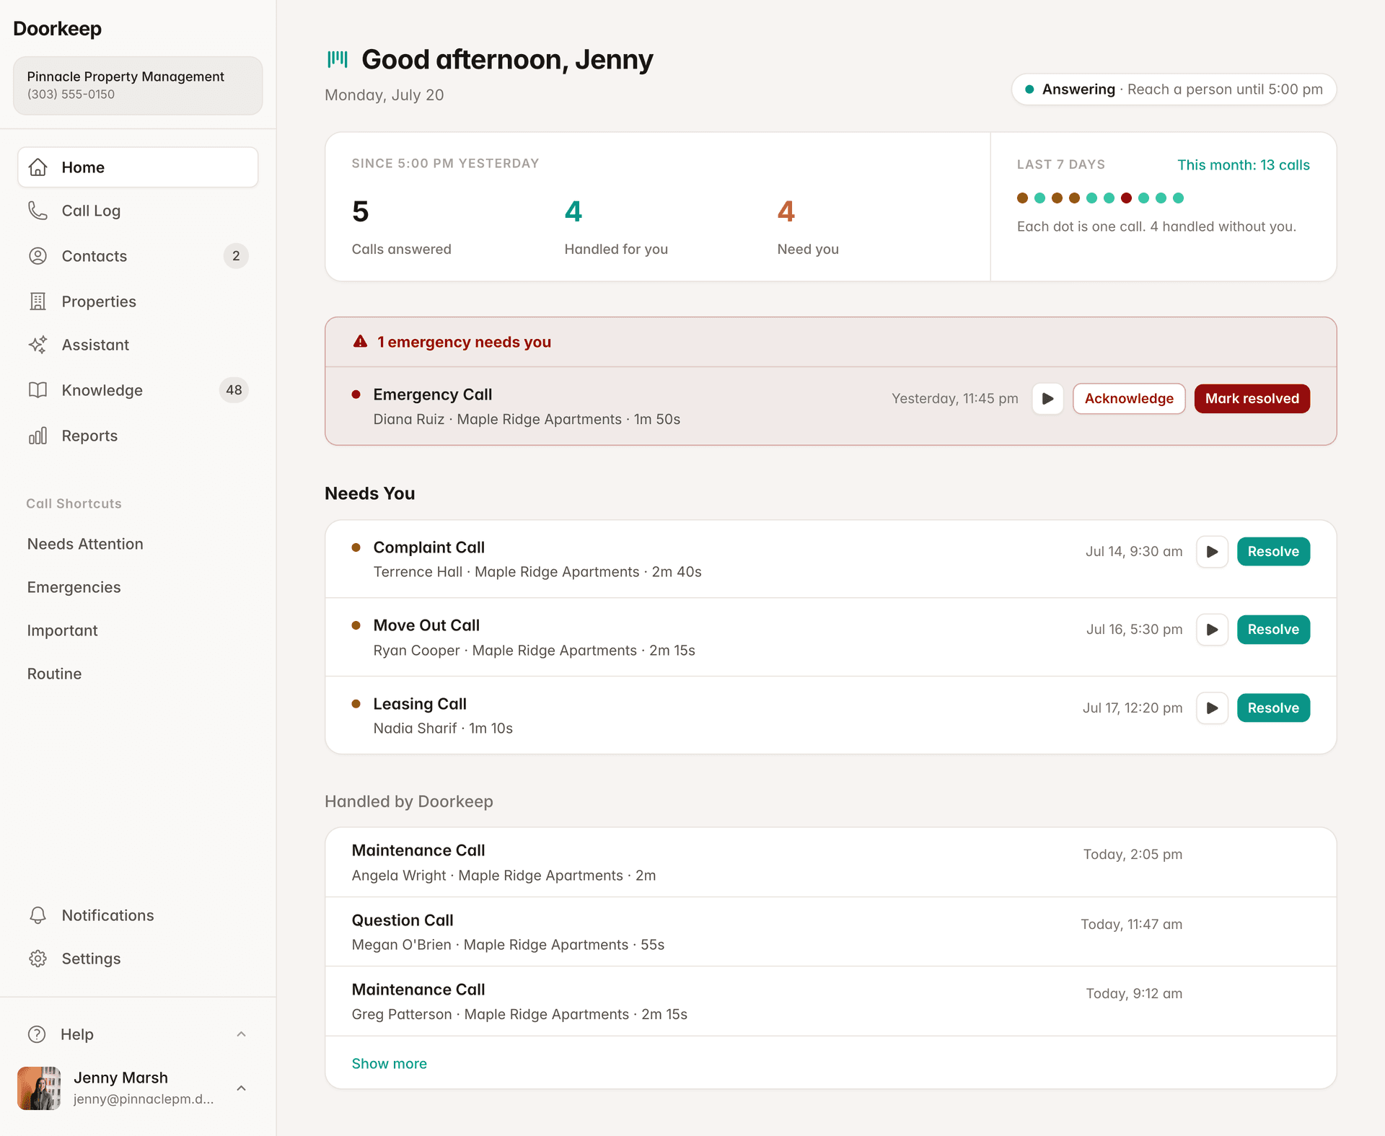Resolve the Move Out Call
1385x1136 pixels.
pos(1273,630)
